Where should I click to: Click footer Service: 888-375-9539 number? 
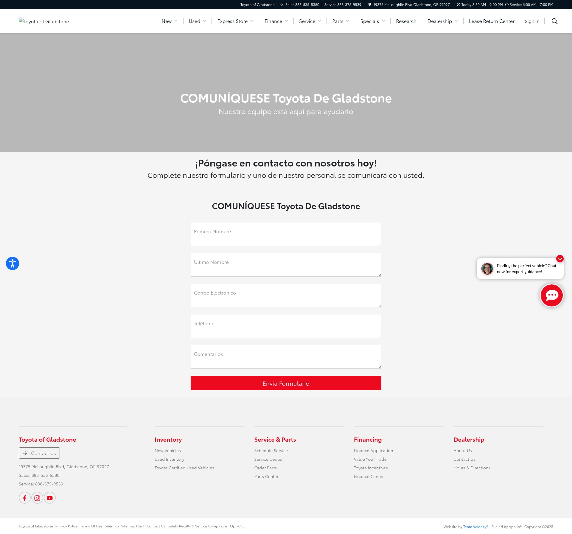coord(41,484)
